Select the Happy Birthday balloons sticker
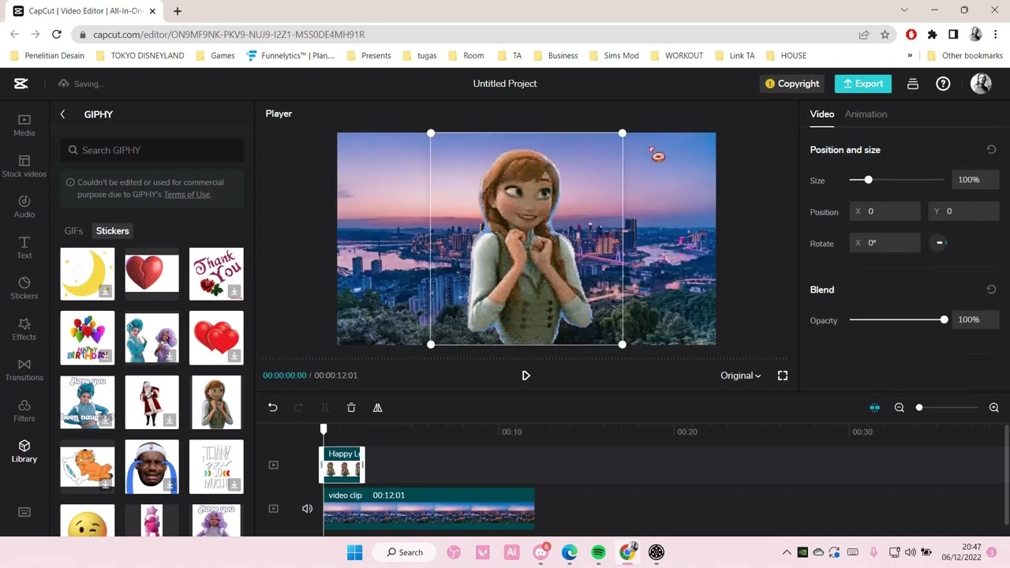The image size is (1010, 568). (88, 338)
